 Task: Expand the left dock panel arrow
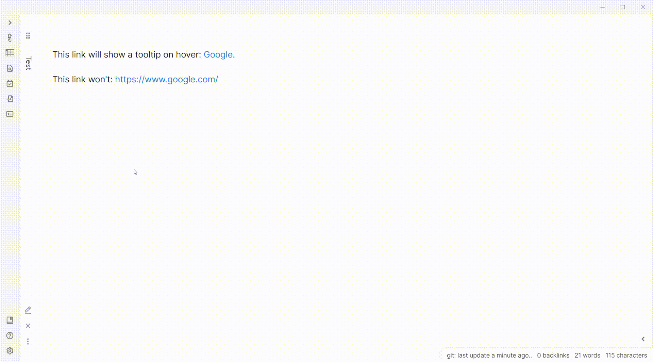click(10, 22)
